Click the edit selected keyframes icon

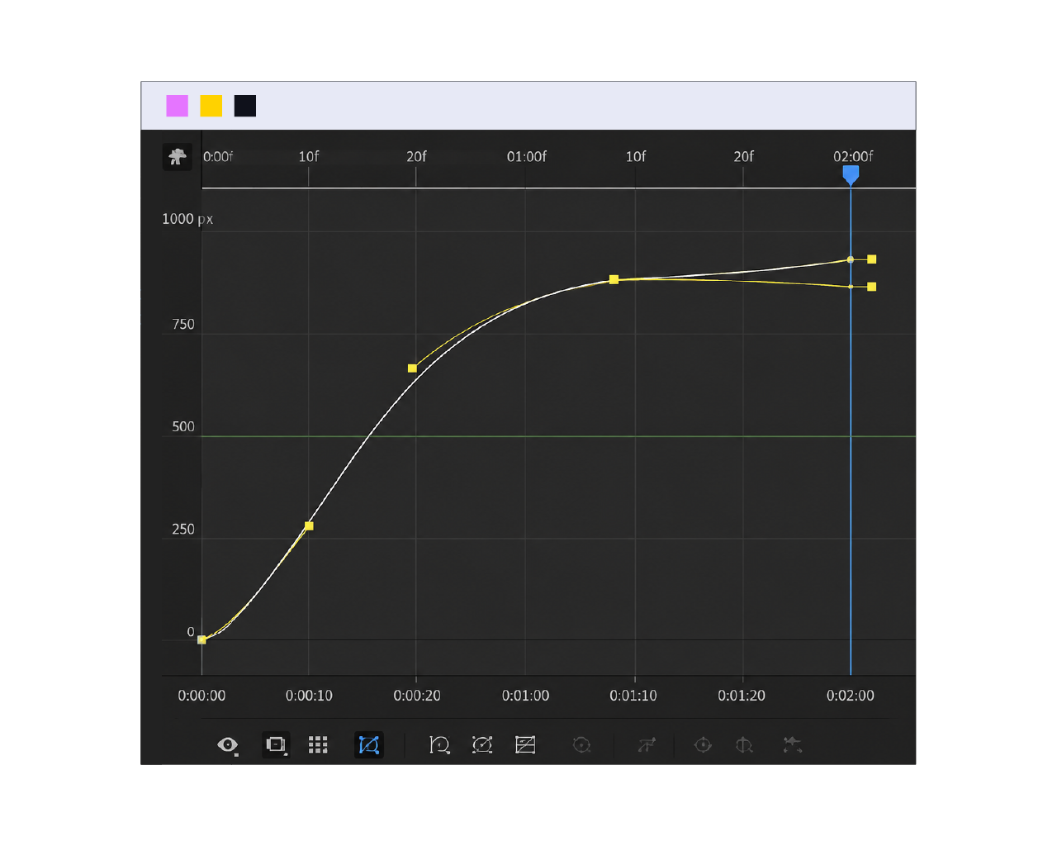click(x=646, y=745)
